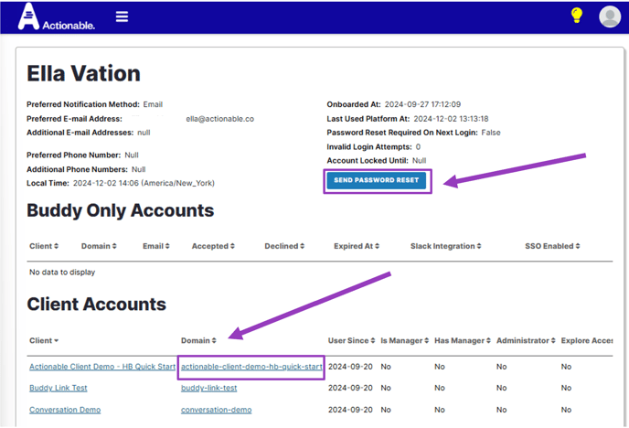Sort by Administrator column header
The image size is (629, 428).
pyautogui.click(x=526, y=340)
